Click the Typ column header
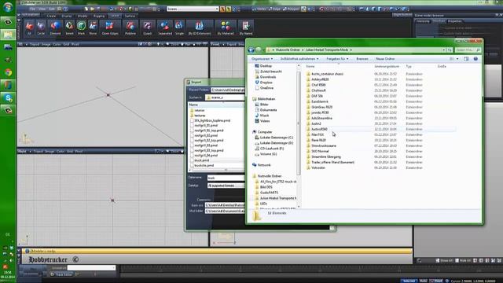Screen dimensions: 503x283 [x=409, y=66]
